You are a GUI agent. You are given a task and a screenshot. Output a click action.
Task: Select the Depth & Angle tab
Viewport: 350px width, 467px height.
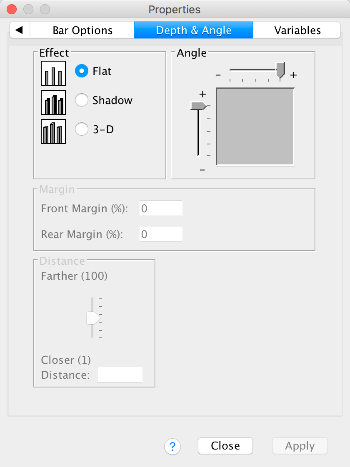tap(193, 30)
